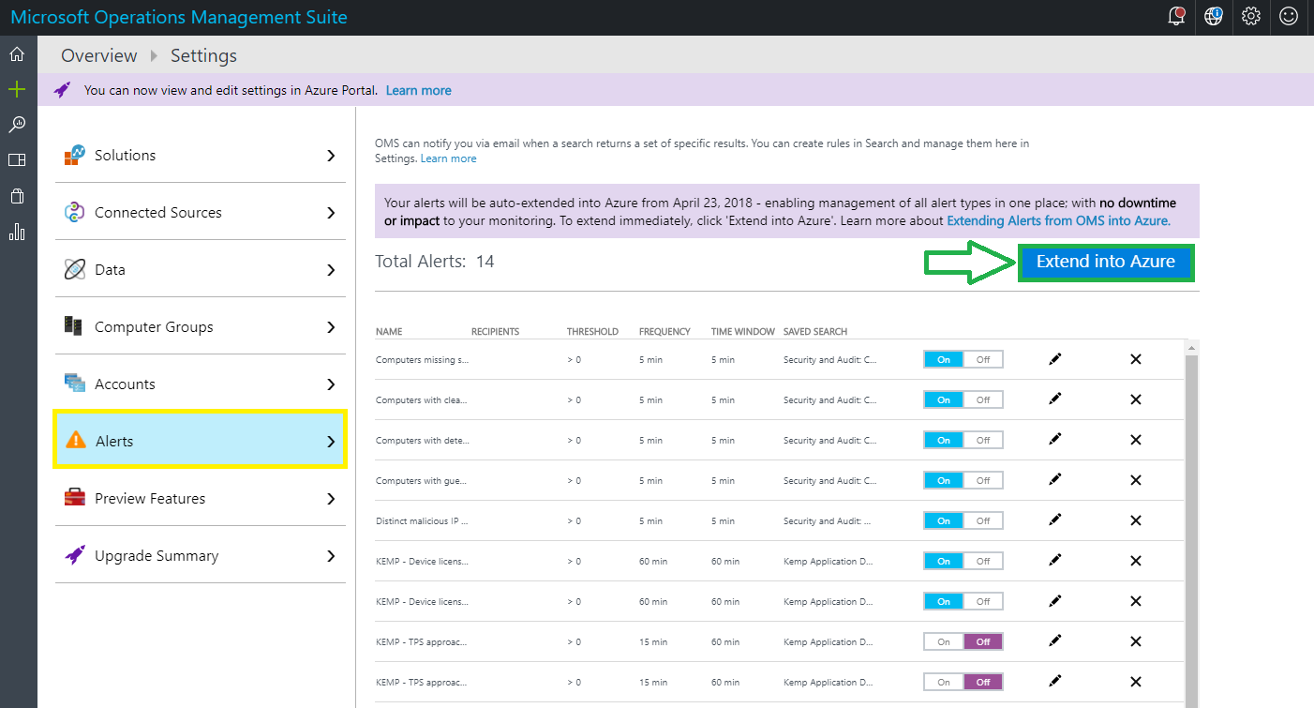Open the Data settings section

[201, 270]
